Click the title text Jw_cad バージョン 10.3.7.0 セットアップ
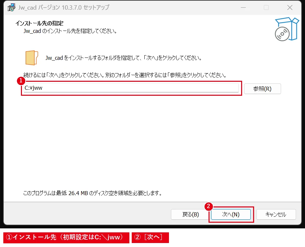Viewport: 305px width, 247px height. click(64, 7)
